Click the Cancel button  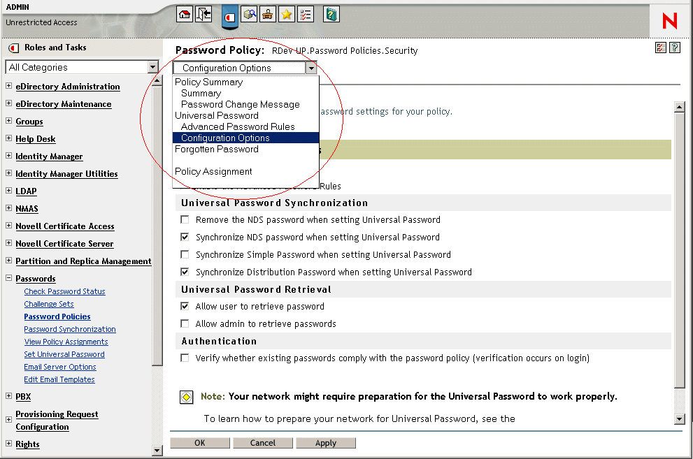(x=263, y=443)
